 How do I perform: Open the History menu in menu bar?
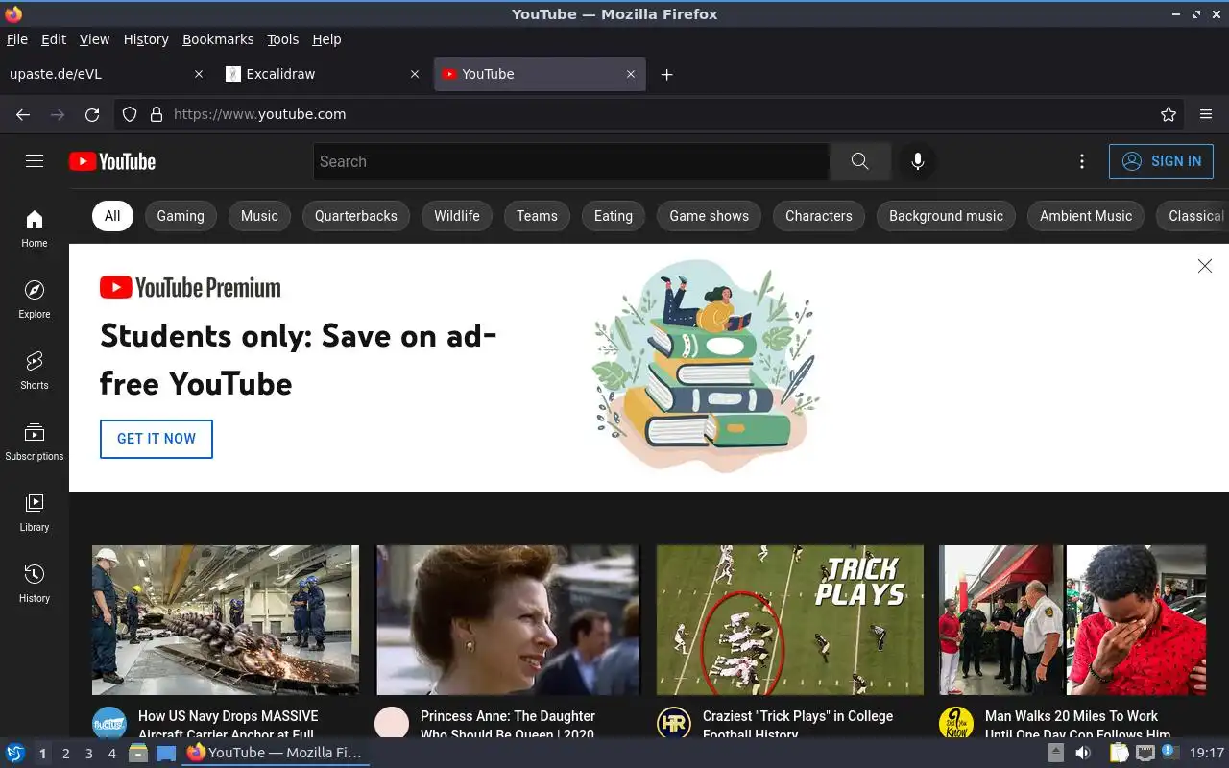[146, 39]
